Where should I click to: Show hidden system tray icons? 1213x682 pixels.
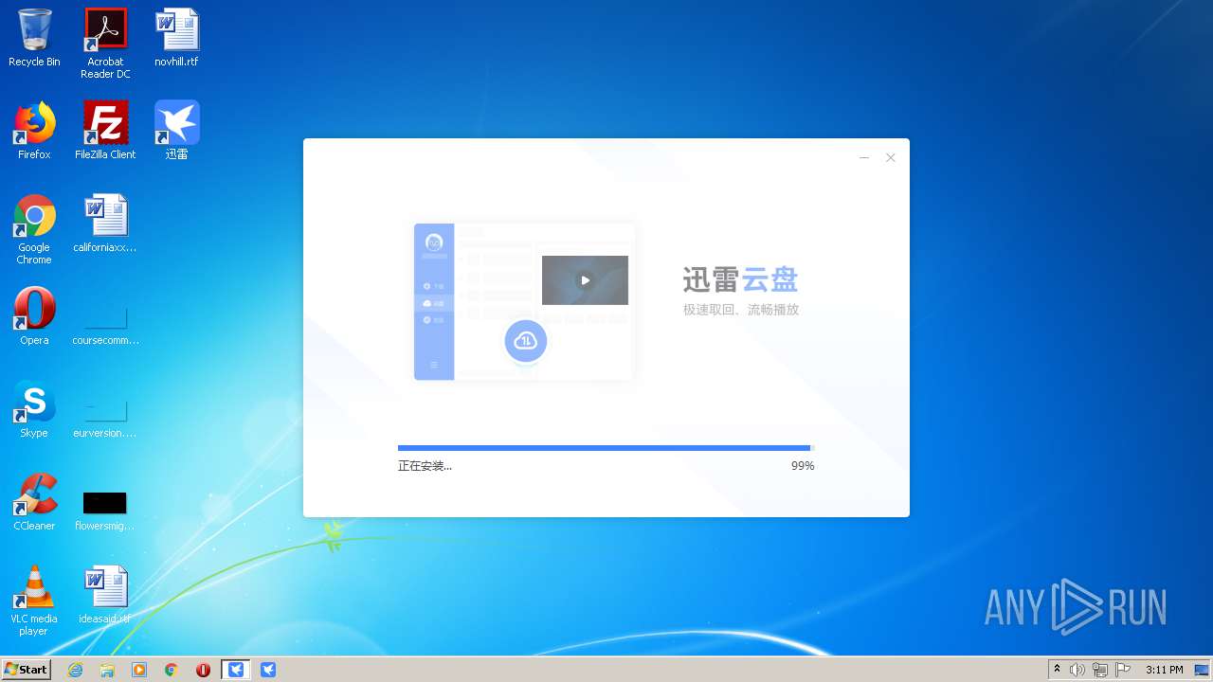(1057, 669)
